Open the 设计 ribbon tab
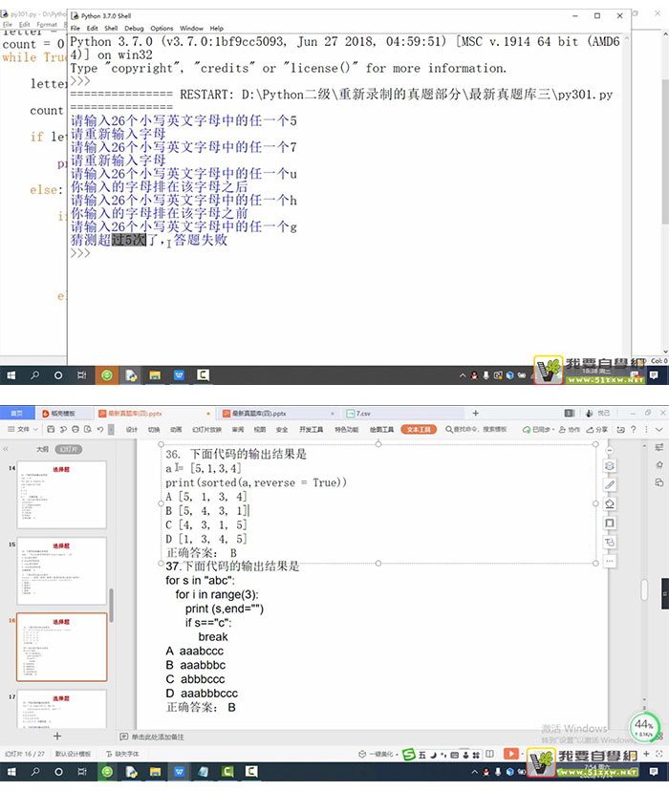669x791 pixels. point(132,429)
